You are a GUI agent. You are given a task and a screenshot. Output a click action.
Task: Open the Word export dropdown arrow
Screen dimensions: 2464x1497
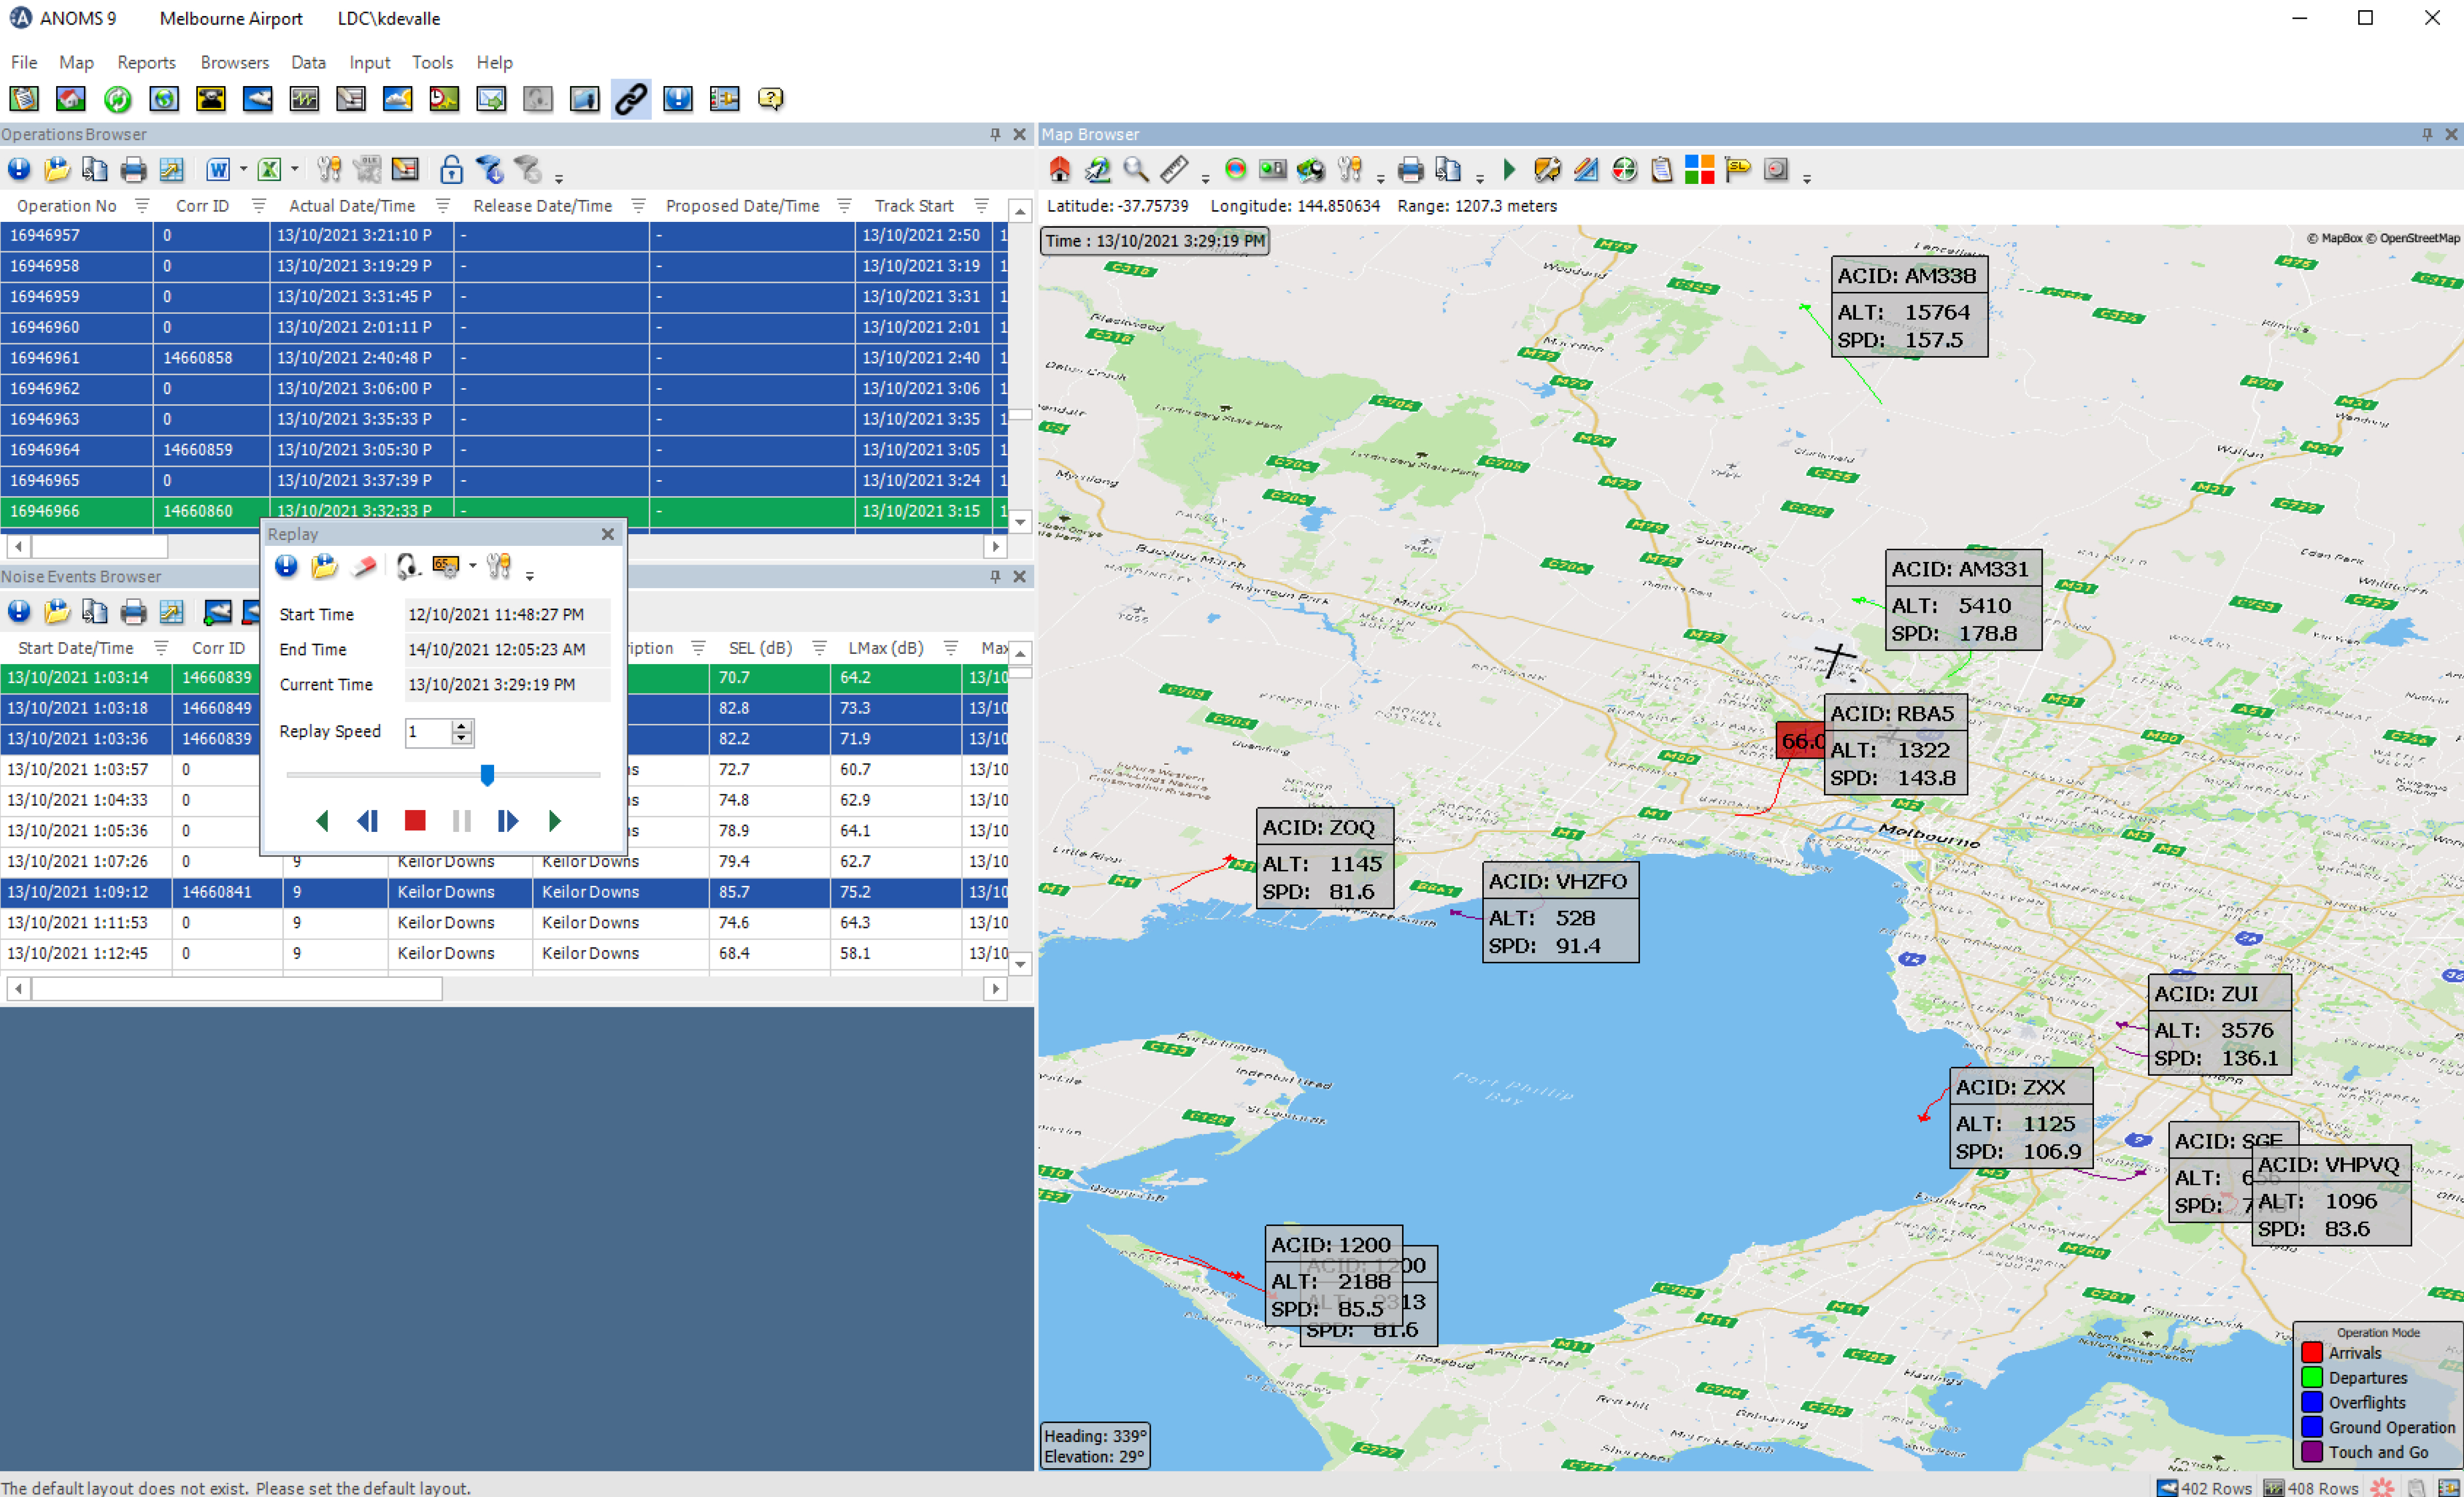(243, 170)
